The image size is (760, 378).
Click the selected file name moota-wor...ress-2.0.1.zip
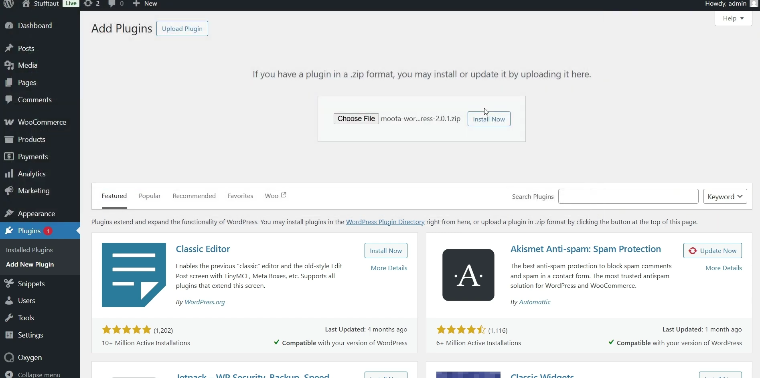coord(421,119)
